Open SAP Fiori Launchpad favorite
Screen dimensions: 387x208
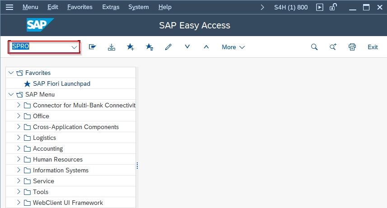click(x=62, y=83)
